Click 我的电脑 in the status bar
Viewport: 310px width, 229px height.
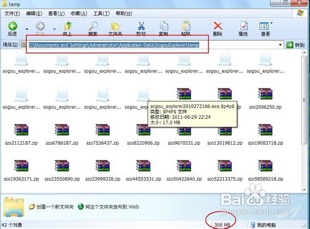(x=263, y=225)
